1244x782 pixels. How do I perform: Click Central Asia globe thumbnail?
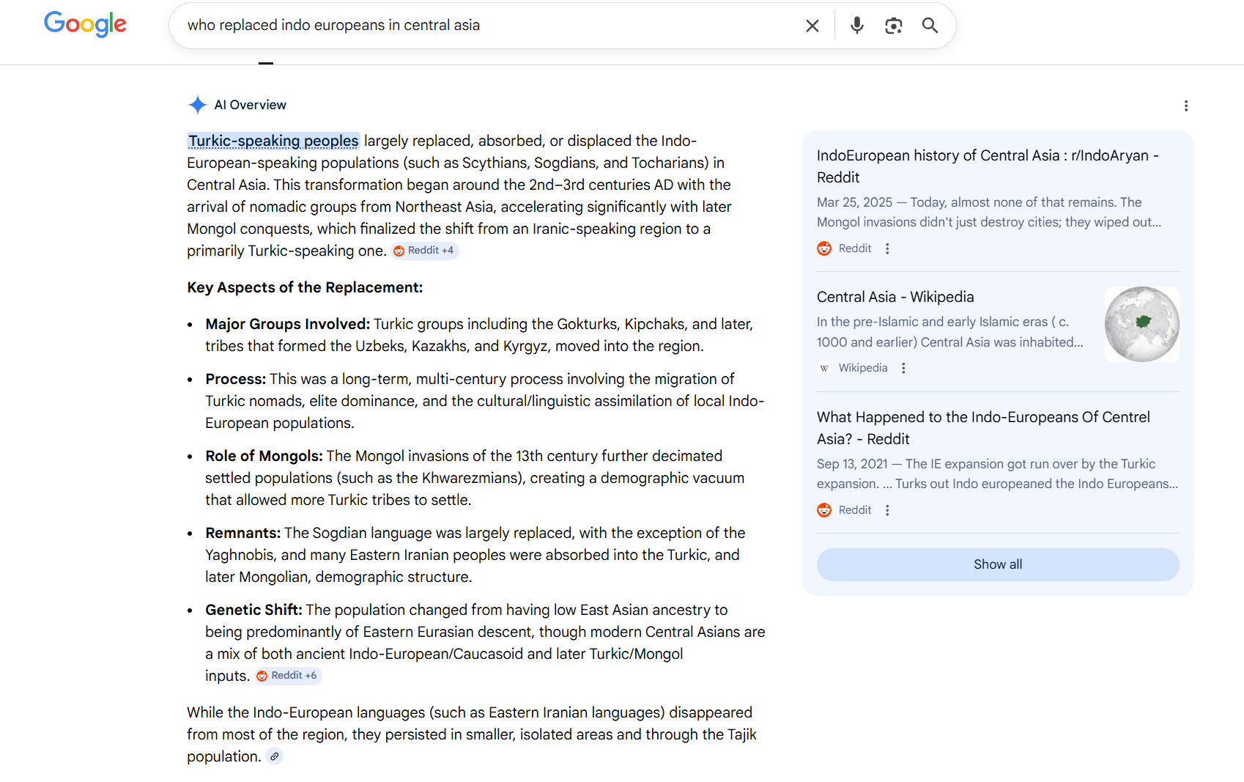[x=1141, y=324]
